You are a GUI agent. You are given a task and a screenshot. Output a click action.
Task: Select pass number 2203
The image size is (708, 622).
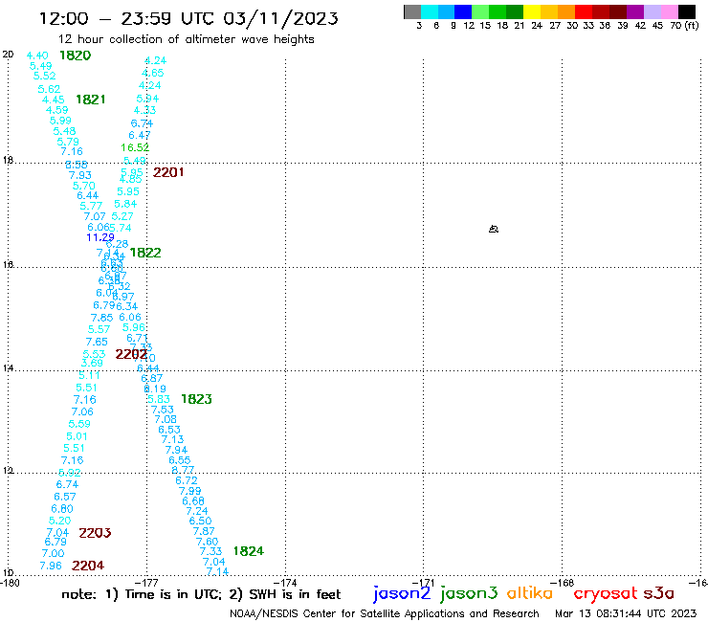click(x=95, y=533)
